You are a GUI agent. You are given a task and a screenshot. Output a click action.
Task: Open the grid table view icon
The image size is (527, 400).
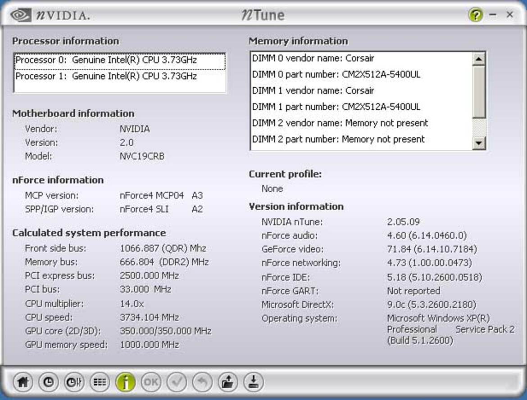click(100, 382)
